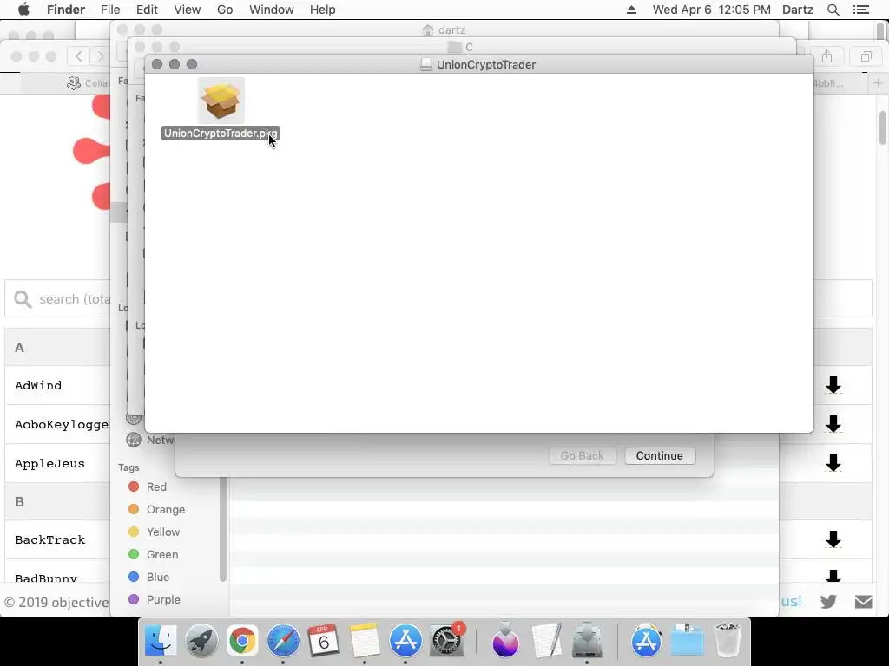Viewport: 889px width, 666px height.
Task: Open Finder from the Dock
Action: (x=161, y=641)
